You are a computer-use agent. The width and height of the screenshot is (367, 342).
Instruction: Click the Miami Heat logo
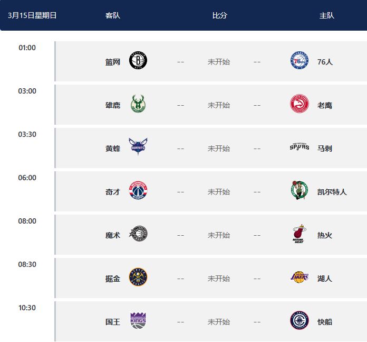click(299, 234)
